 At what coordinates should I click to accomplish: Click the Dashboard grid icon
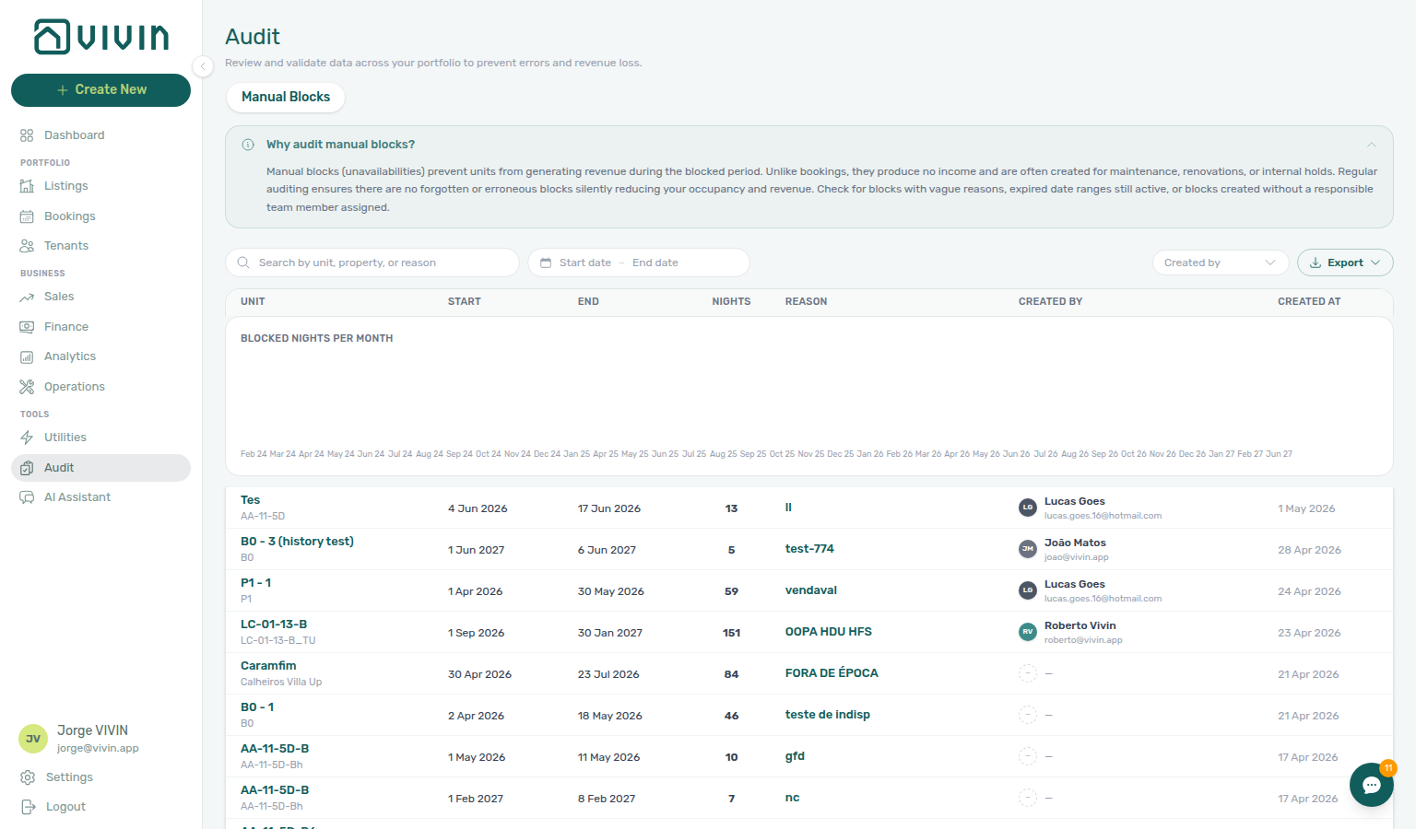point(27,135)
